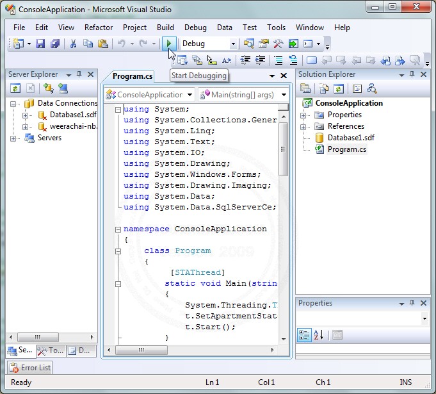Click Show All Files in Solution Explorer
Screen dimensions: 436x394
[324, 89]
